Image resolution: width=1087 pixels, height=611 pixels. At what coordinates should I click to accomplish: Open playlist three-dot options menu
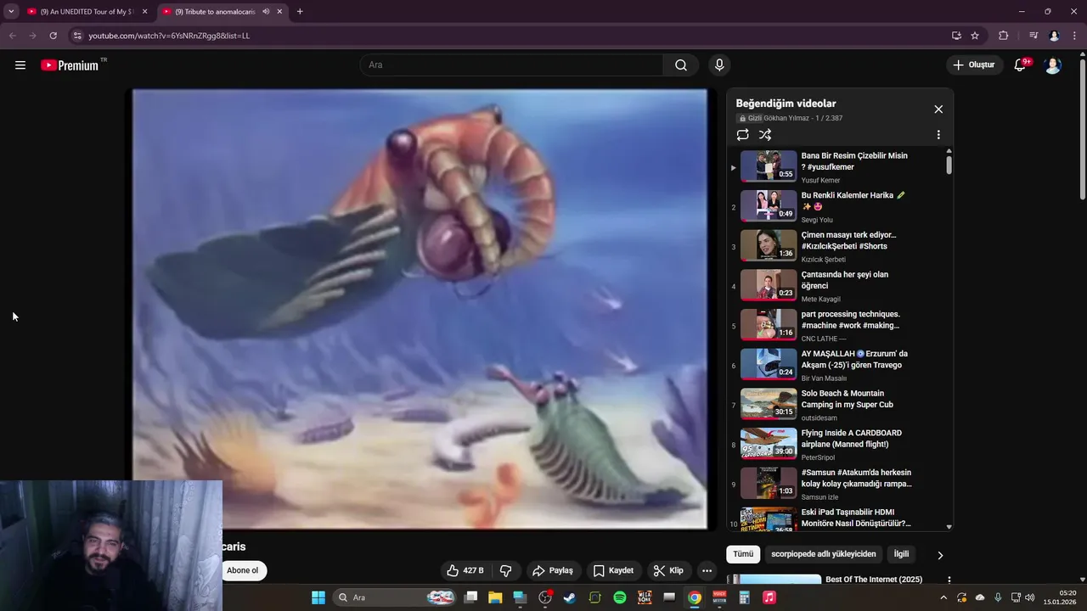938,135
